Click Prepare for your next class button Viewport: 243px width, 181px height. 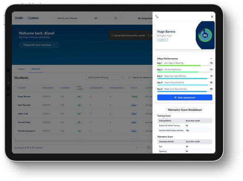39,45
